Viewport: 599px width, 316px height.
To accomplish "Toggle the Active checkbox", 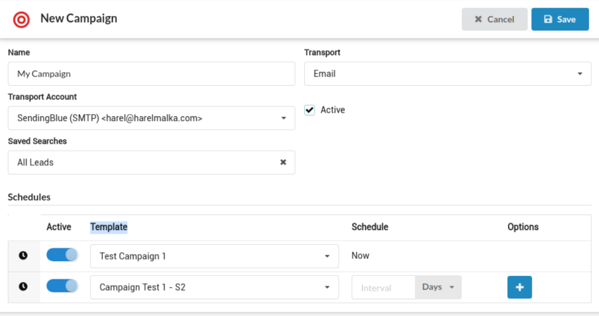I will (310, 110).
